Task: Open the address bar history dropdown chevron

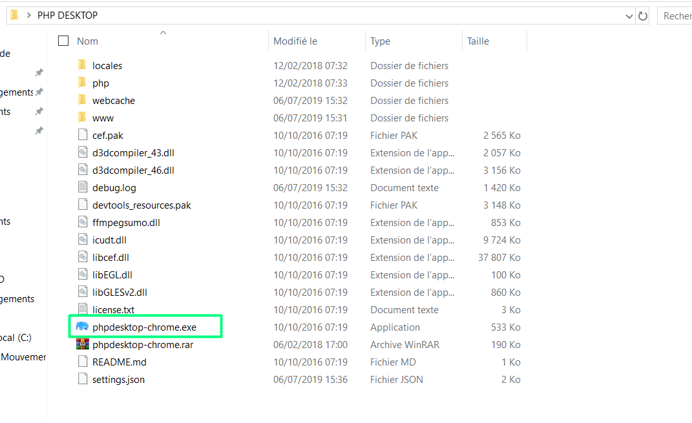Action: coord(629,15)
